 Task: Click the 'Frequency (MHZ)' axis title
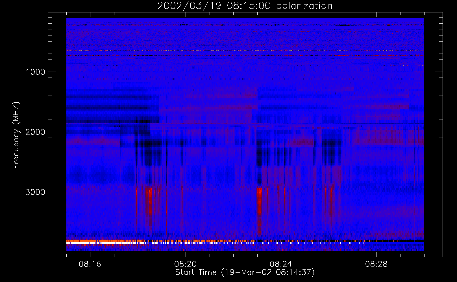coord(16,135)
